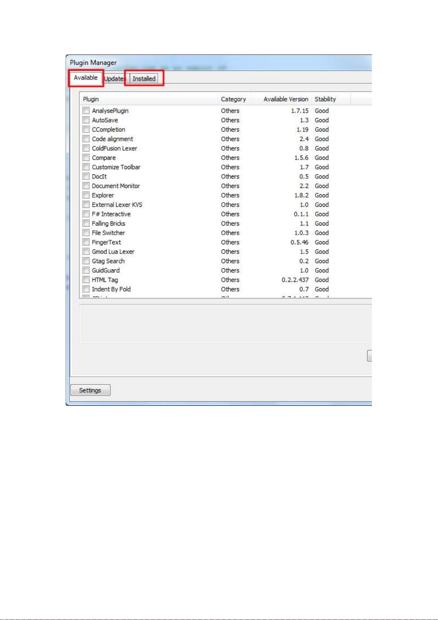Select the Gmod Lua Lexer name
The width and height of the screenshot is (438, 620).
[113, 252]
